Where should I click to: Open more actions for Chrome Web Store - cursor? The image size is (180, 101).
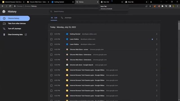(157, 49)
